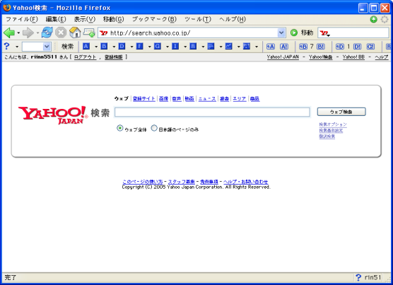Open the ブックマーク(B) menu

pyautogui.click(x=154, y=19)
